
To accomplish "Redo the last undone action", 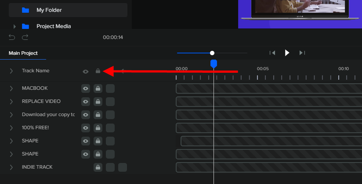I will pos(25,37).
